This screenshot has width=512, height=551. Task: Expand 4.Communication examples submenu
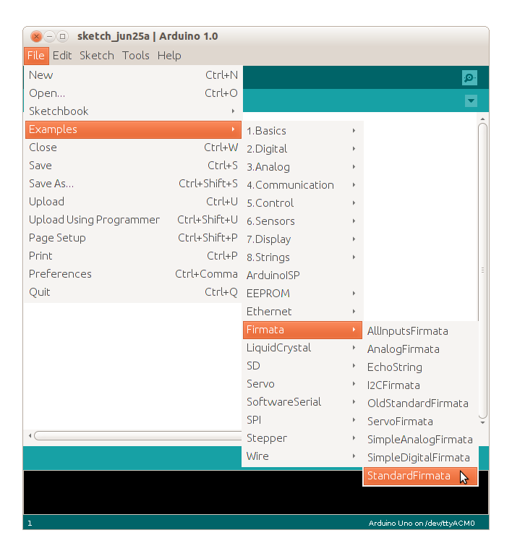(x=302, y=185)
